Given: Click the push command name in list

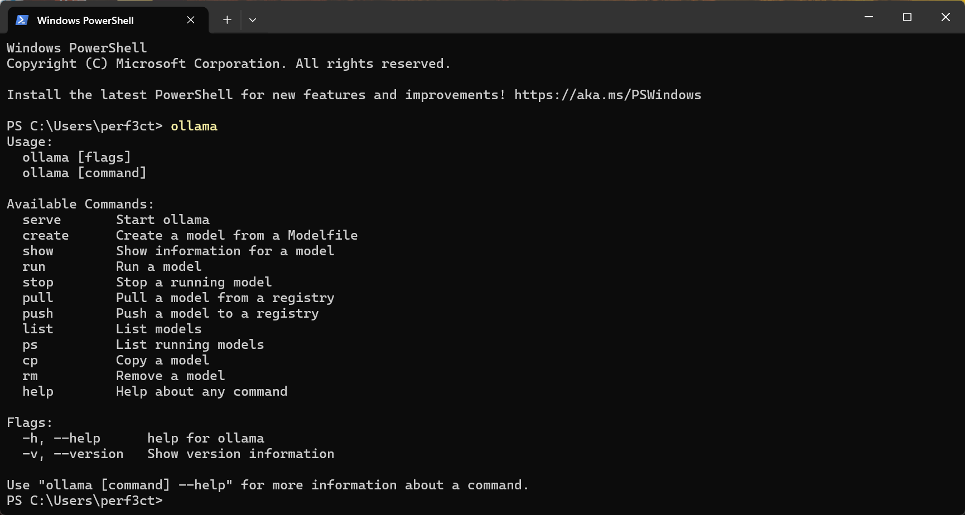Looking at the screenshot, I should (x=38, y=313).
